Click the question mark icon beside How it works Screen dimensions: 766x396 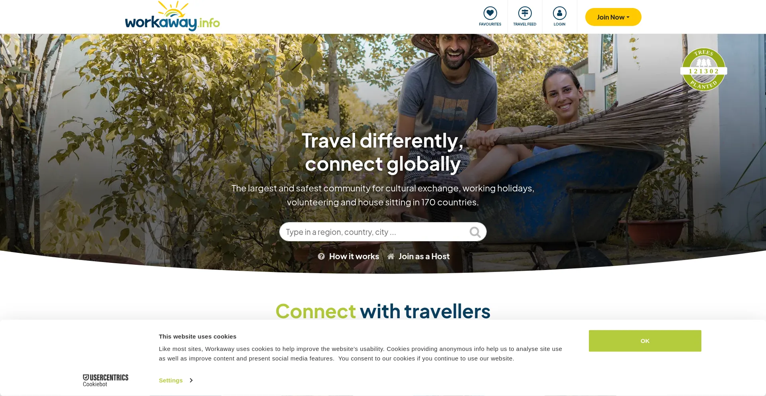(x=321, y=256)
